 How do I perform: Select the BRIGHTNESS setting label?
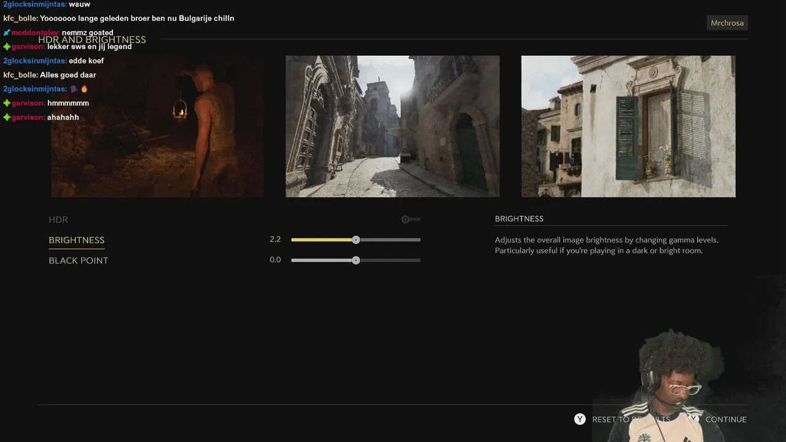pos(77,240)
